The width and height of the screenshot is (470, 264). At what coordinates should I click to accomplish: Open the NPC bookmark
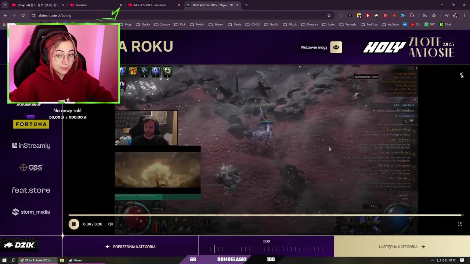click(430, 25)
